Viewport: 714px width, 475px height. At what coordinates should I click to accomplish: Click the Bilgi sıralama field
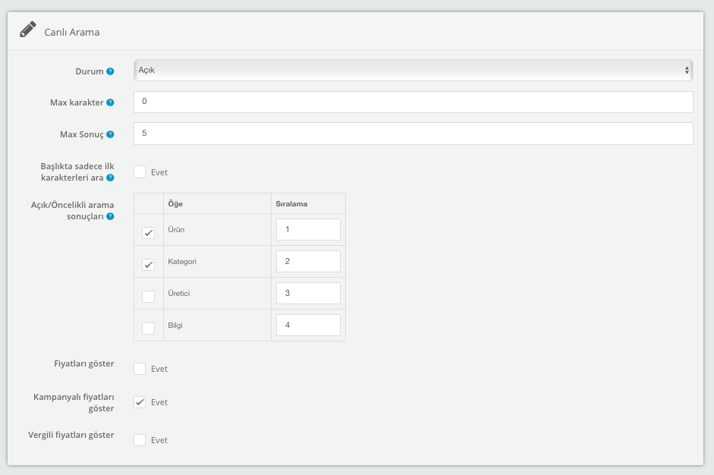click(x=308, y=325)
